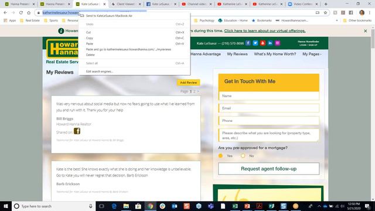The image size is (375, 211).
Task: Open the LinkedIn icon in site header
Action: click(x=270, y=43)
